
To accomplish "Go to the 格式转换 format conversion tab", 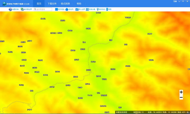I will pos(65,4).
